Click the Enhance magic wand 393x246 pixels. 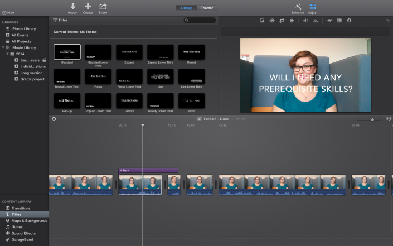tap(298, 7)
